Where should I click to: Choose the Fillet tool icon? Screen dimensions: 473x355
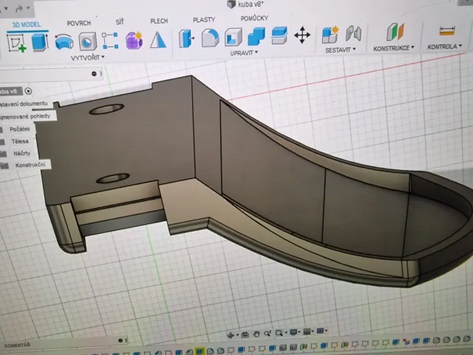pyautogui.click(x=210, y=38)
